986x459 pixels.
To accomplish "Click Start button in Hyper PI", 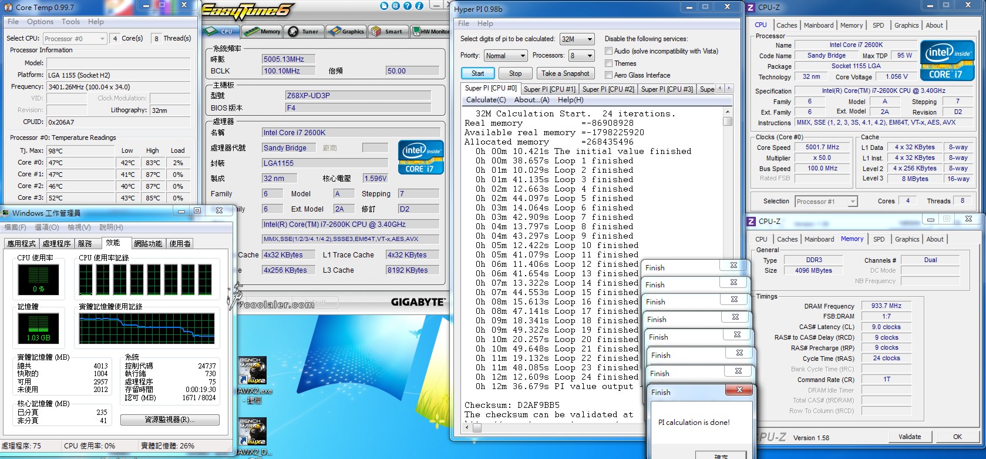I will pyautogui.click(x=478, y=73).
